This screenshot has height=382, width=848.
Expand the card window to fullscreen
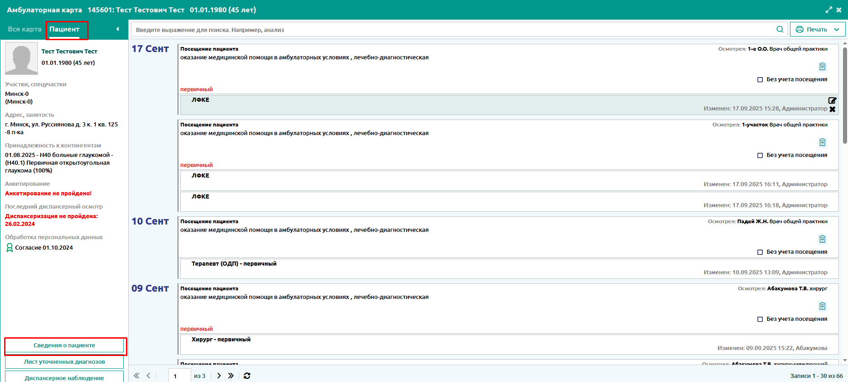click(x=829, y=10)
